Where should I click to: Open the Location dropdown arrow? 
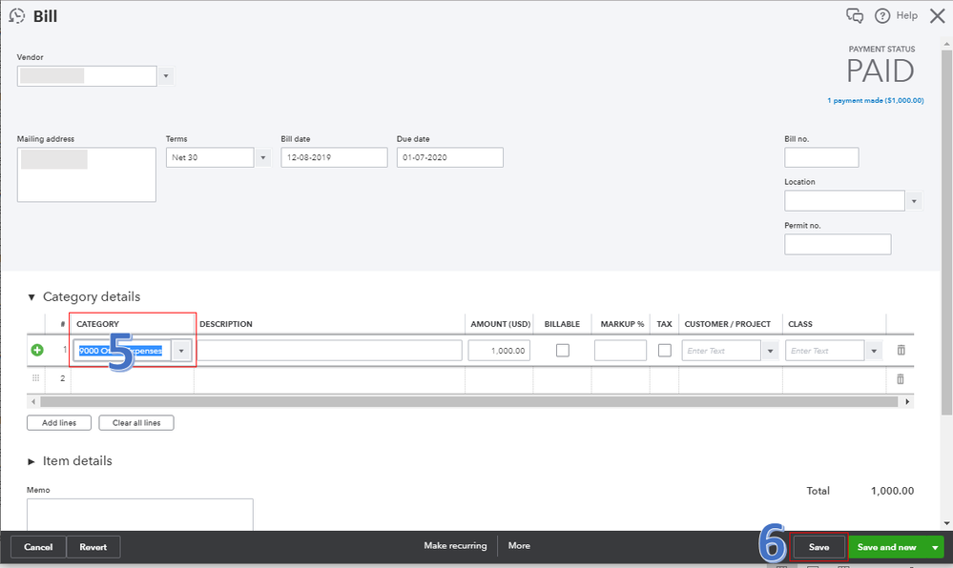coord(914,201)
